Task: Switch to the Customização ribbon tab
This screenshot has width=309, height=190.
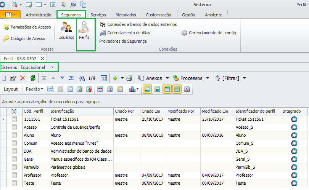Action: (158, 15)
